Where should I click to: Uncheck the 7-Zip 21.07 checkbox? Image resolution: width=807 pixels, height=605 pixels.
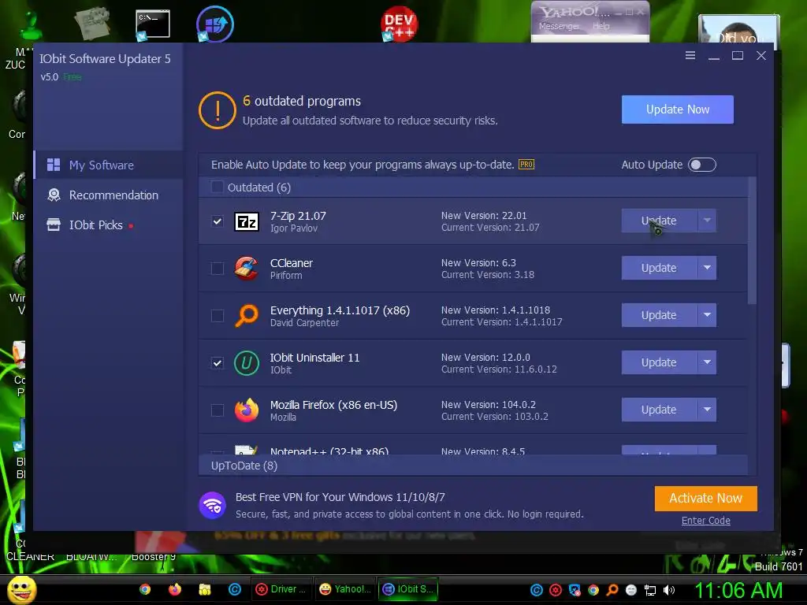tap(218, 221)
